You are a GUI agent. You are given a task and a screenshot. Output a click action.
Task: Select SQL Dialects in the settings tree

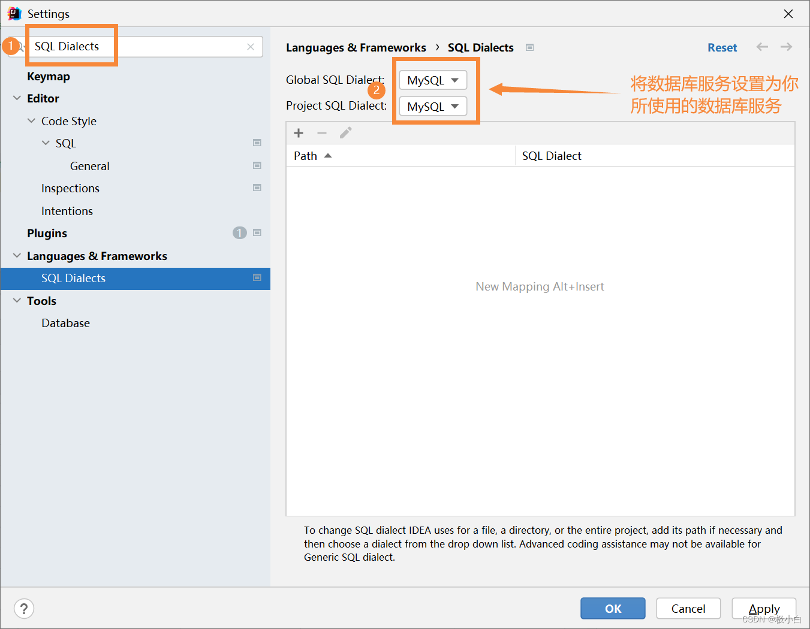[135, 278]
